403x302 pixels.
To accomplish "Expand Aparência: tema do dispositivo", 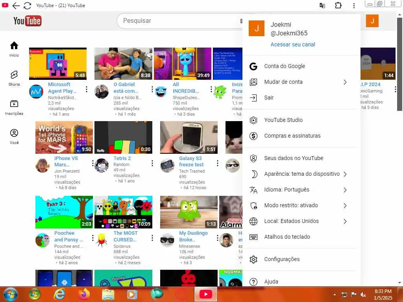I will (345, 174).
